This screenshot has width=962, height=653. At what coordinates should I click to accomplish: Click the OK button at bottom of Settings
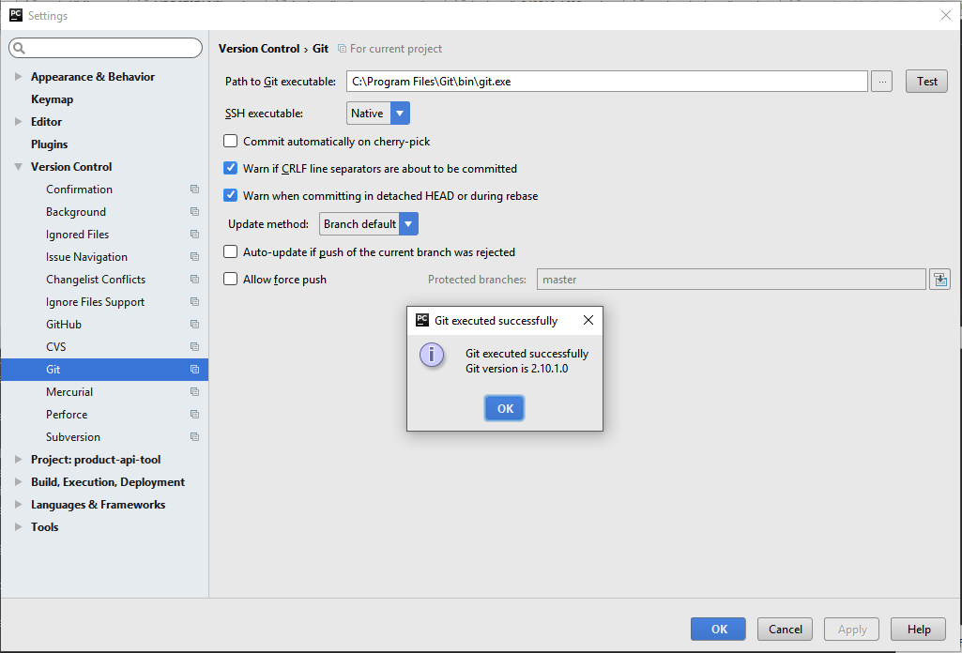(718, 630)
